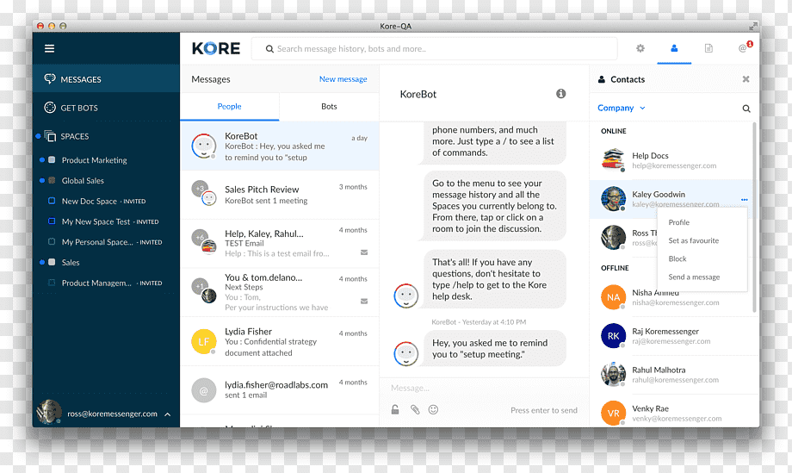Switch to the Bots tab
The height and width of the screenshot is (473, 792).
tap(329, 107)
